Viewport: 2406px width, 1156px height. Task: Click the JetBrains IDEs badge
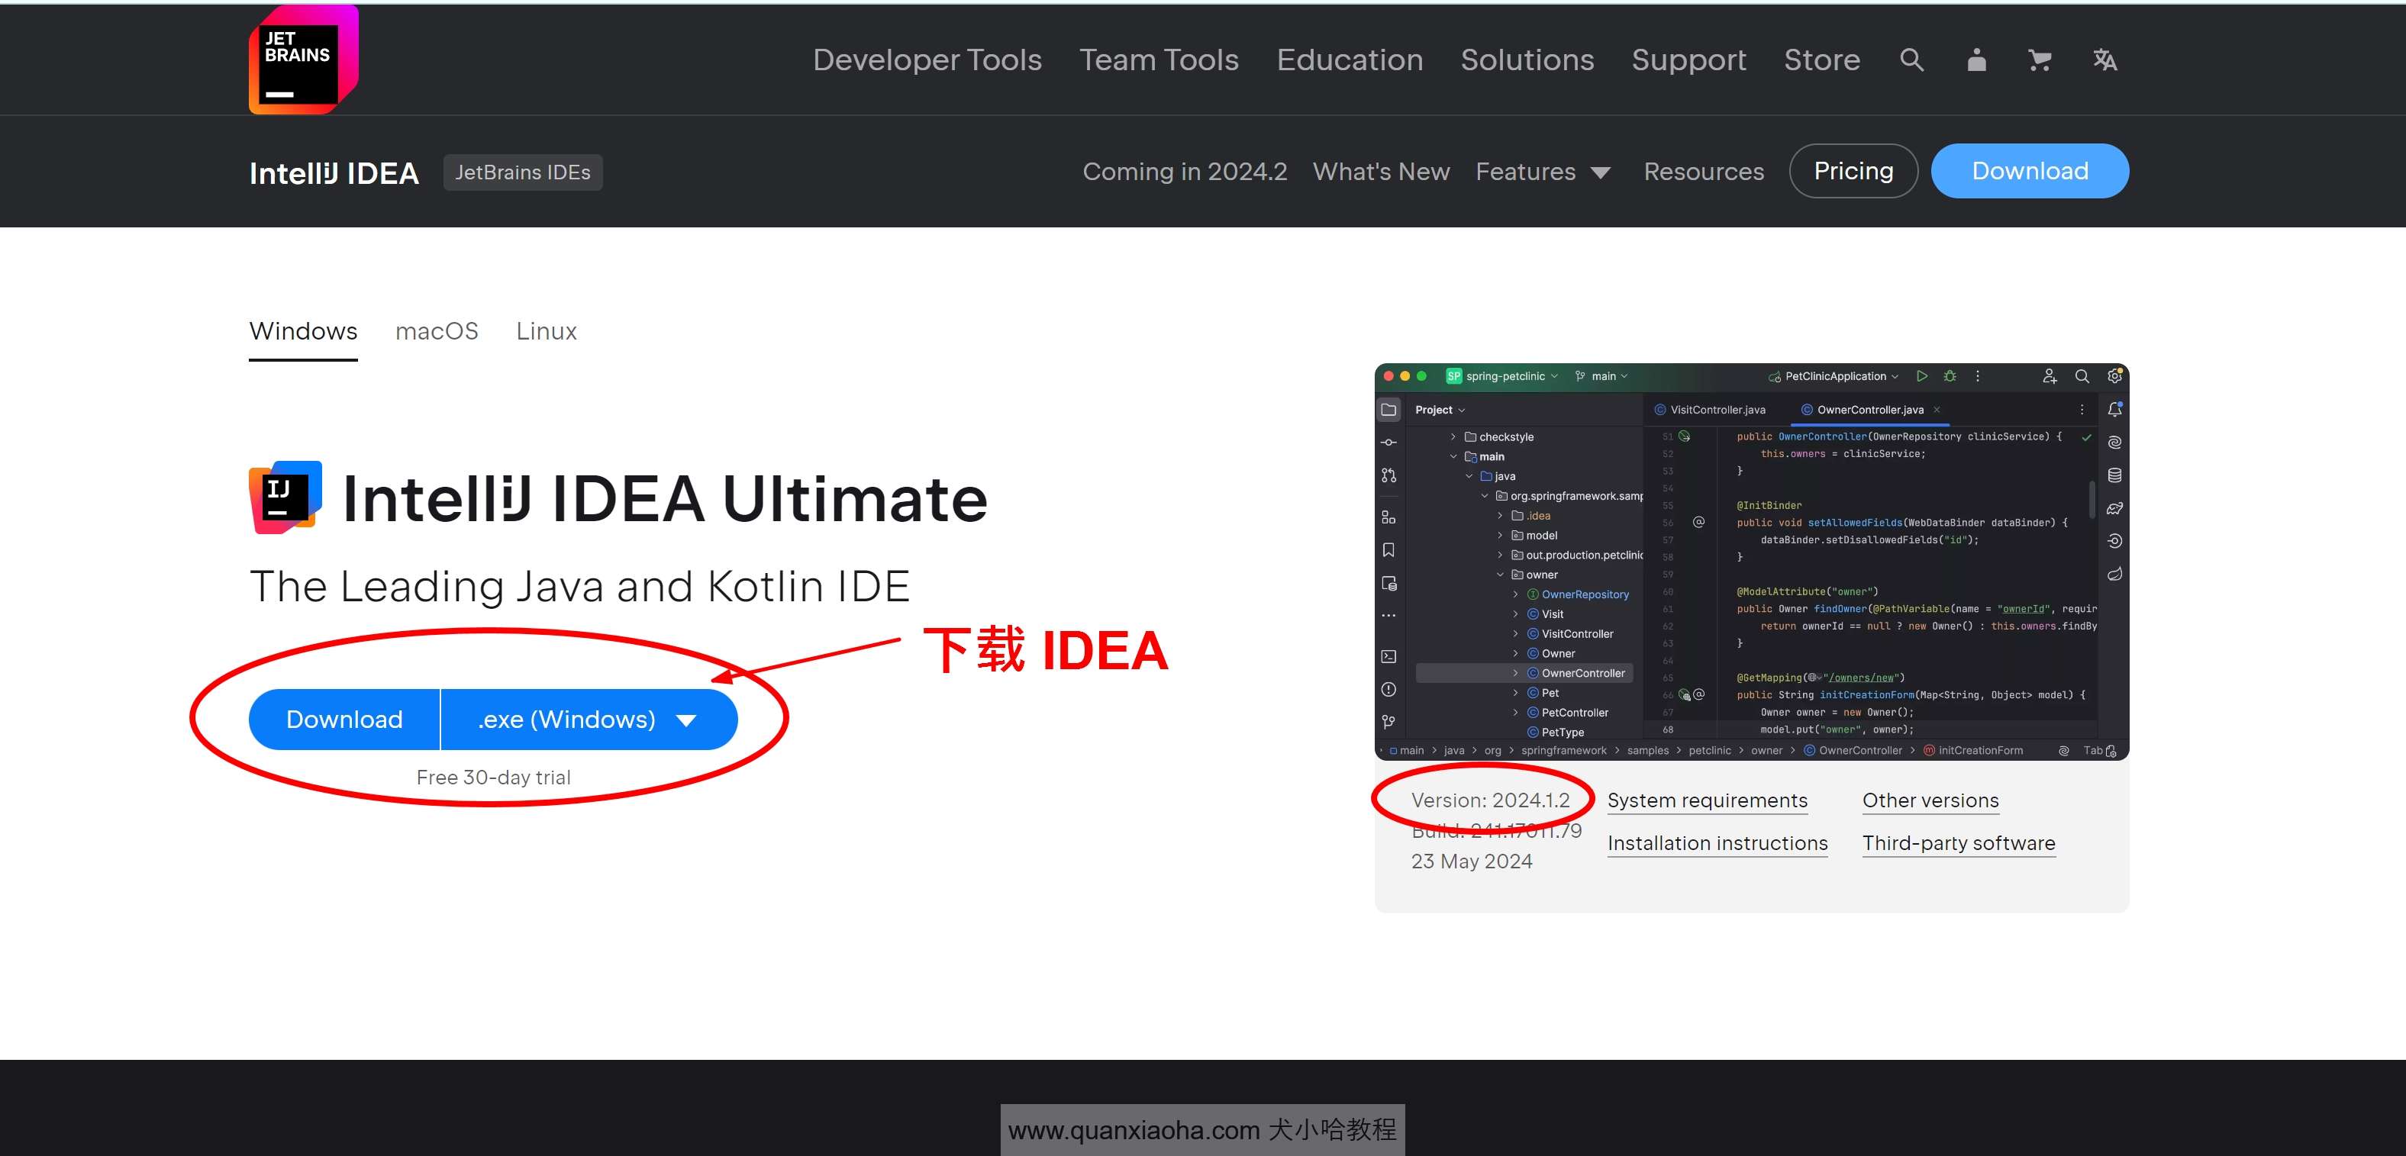pyautogui.click(x=523, y=172)
